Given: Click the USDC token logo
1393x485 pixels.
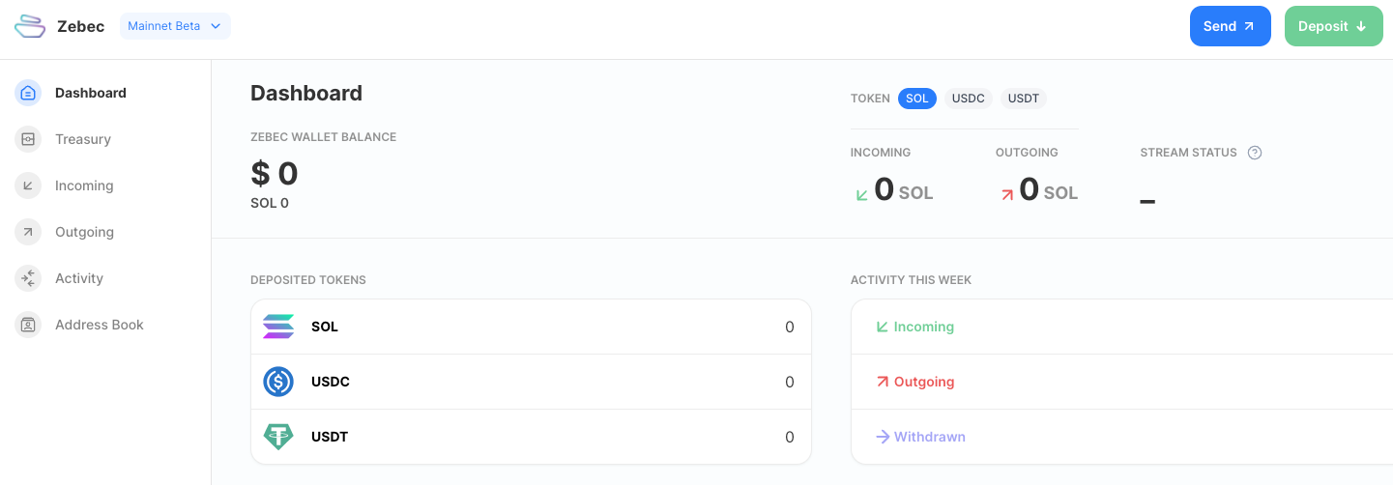Looking at the screenshot, I should tap(278, 382).
